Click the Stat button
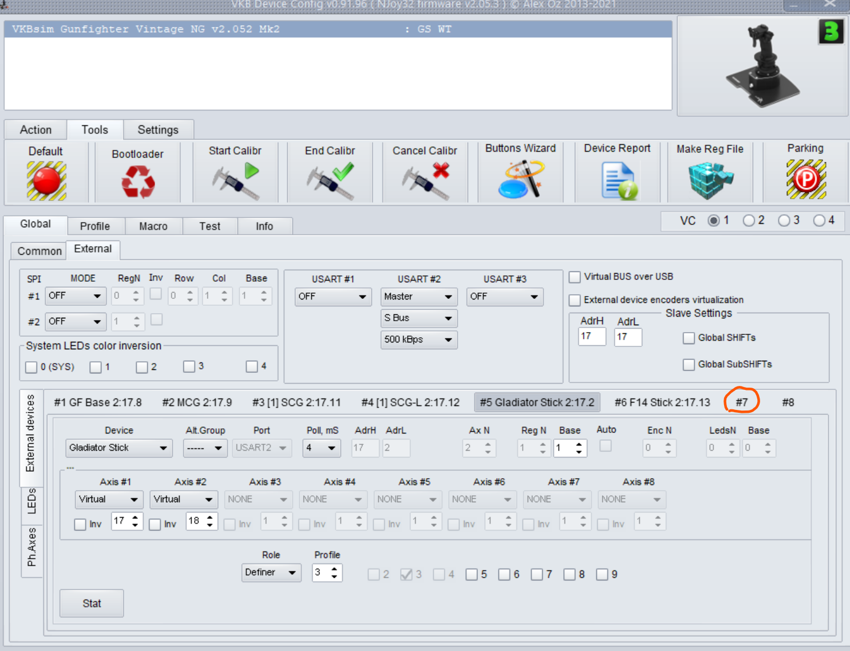This screenshot has height=651, width=850. coord(92,603)
